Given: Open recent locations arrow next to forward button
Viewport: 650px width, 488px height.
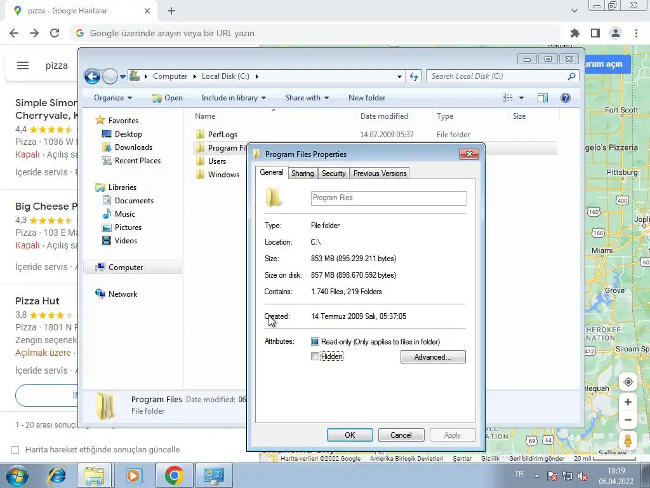Looking at the screenshot, I should point(123,76).
